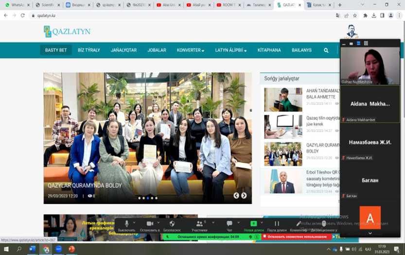Viewport: 405px width, 255px height.
Task: Mute microphone in Zoom toolbar
Action: [x=126, y=224]
